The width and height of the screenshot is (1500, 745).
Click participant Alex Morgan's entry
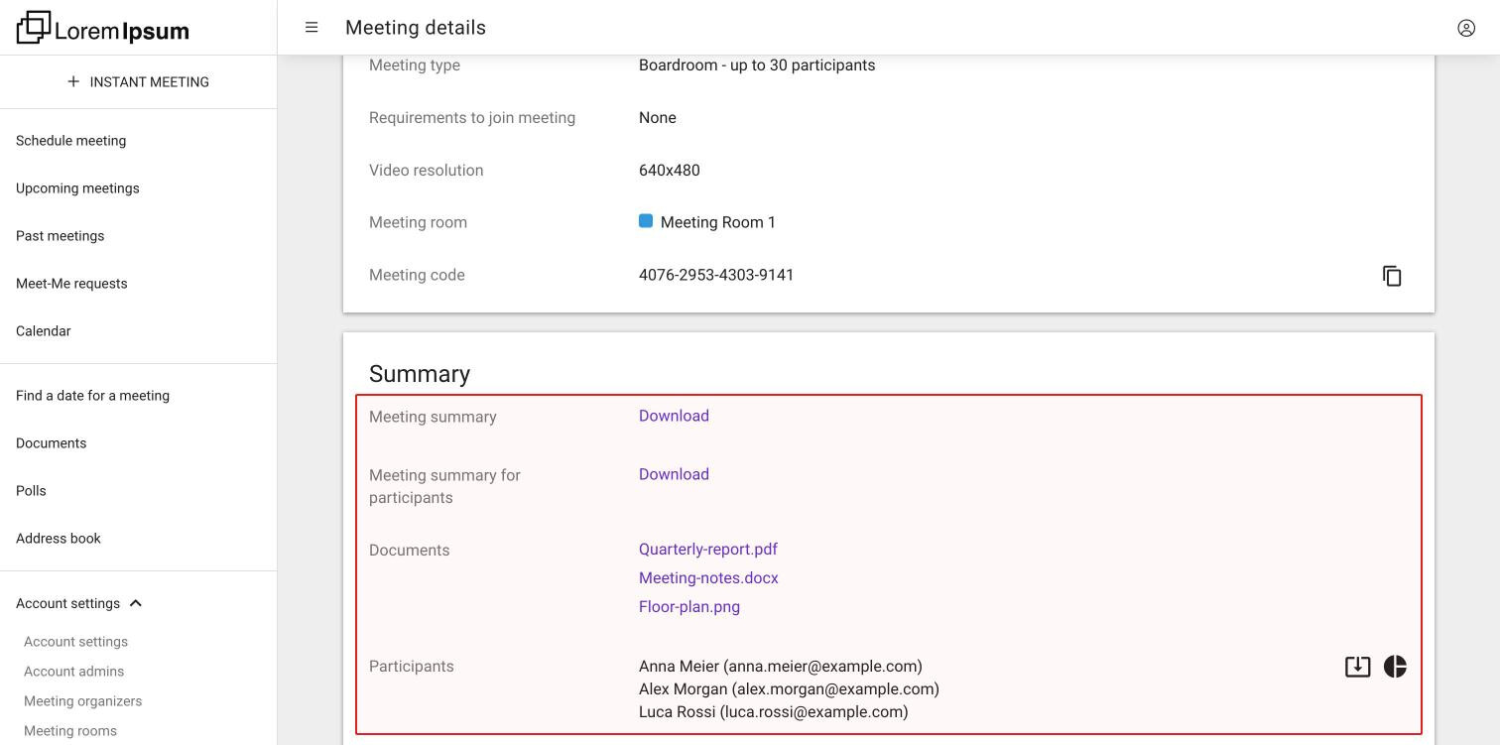coord(789,689)
